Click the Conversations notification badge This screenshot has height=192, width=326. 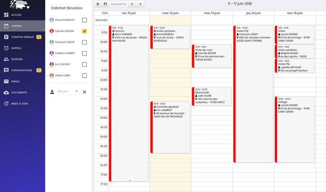[39, 70]
